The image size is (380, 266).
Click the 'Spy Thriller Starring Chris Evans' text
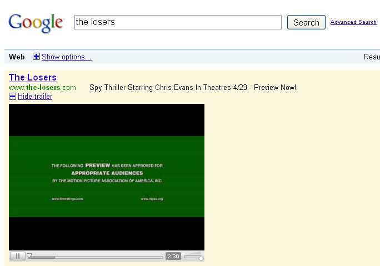pos(142,87)
